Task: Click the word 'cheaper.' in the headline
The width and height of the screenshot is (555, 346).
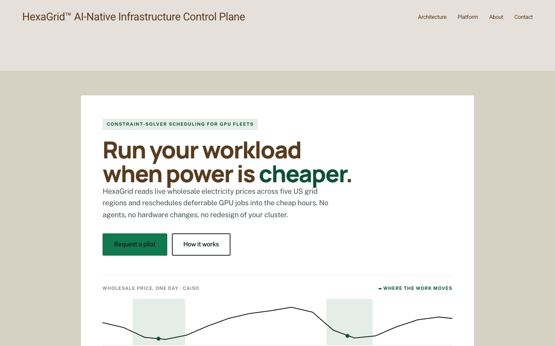Action: click(x=305, y=174)
